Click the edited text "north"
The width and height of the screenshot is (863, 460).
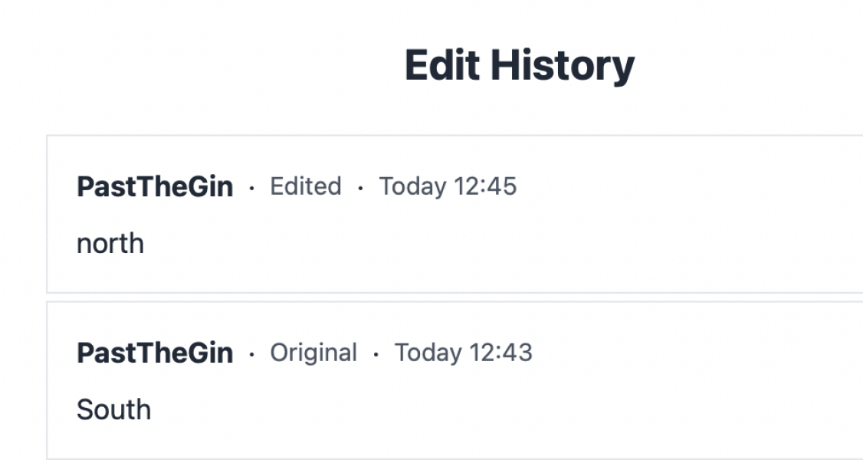[x=110, y=244]
